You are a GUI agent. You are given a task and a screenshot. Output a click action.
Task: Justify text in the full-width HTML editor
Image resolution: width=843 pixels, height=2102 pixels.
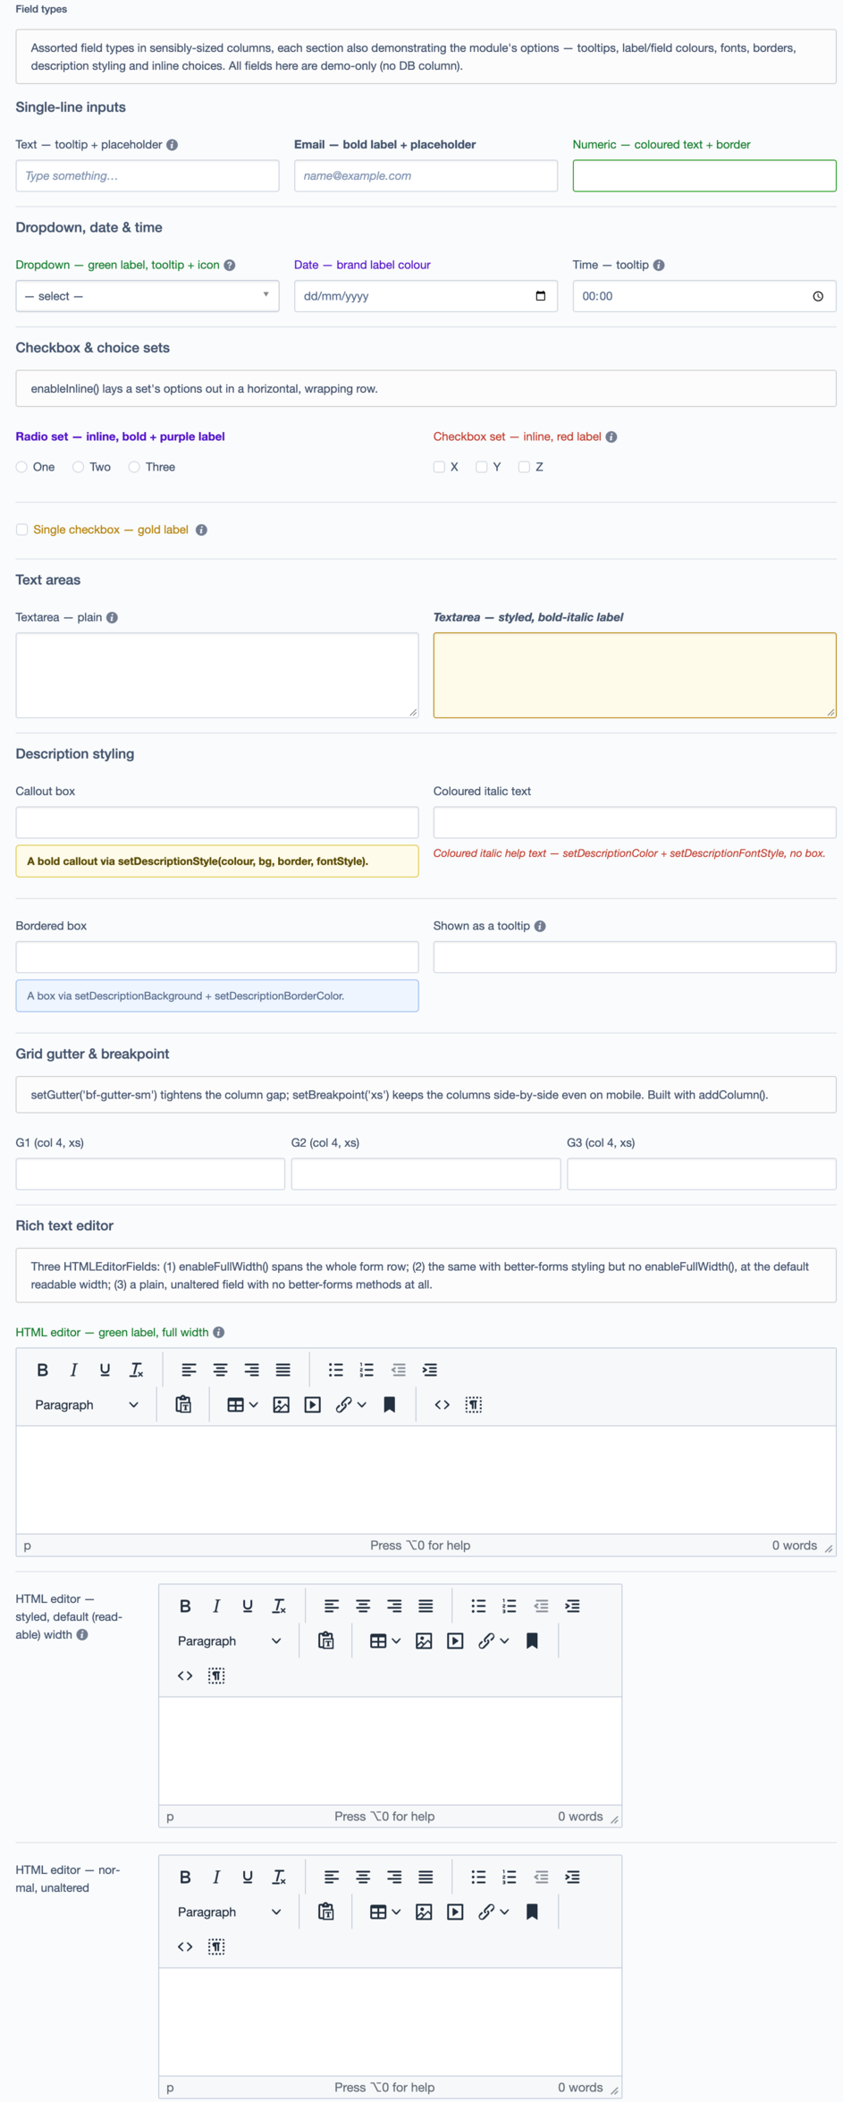tap(282, 1369)
